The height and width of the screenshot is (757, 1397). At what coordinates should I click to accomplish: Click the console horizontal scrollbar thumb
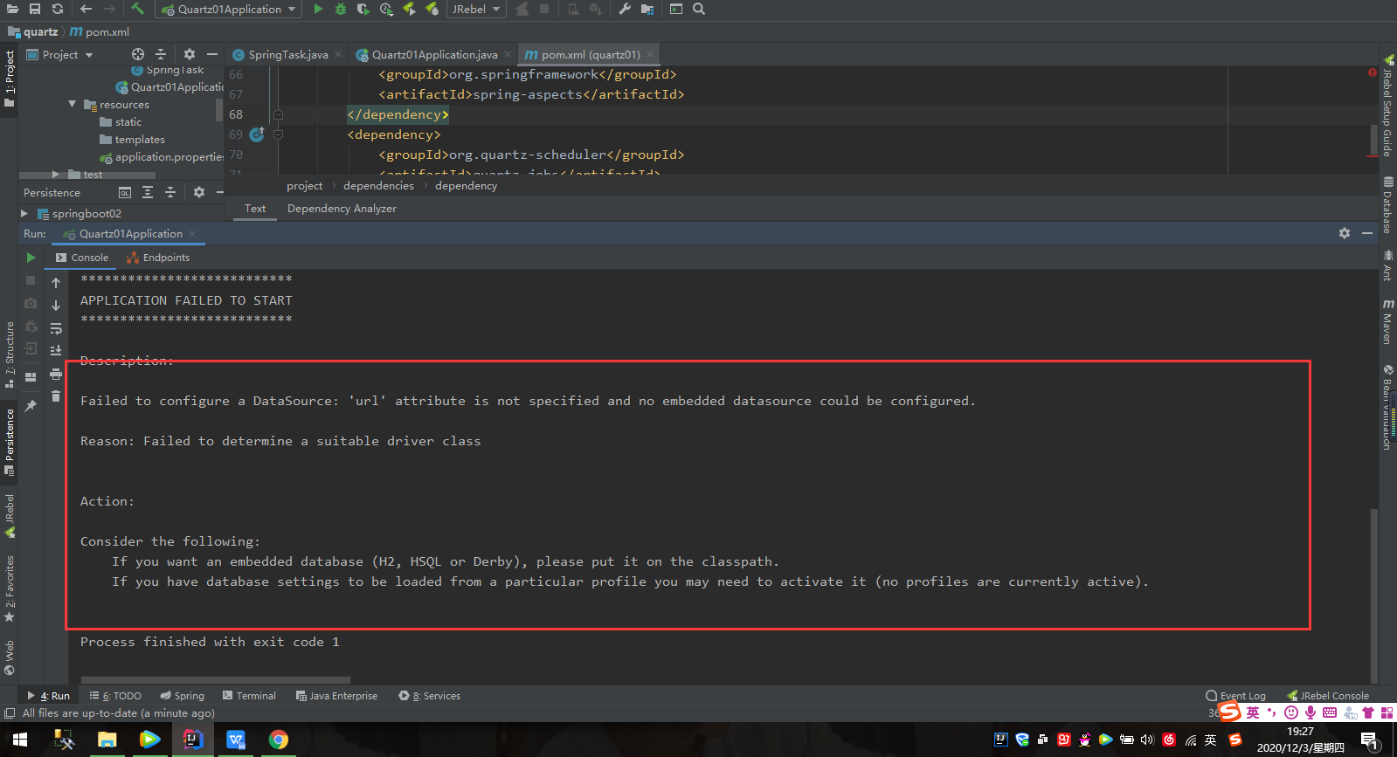pyautogui.click(x=216, y=679)
